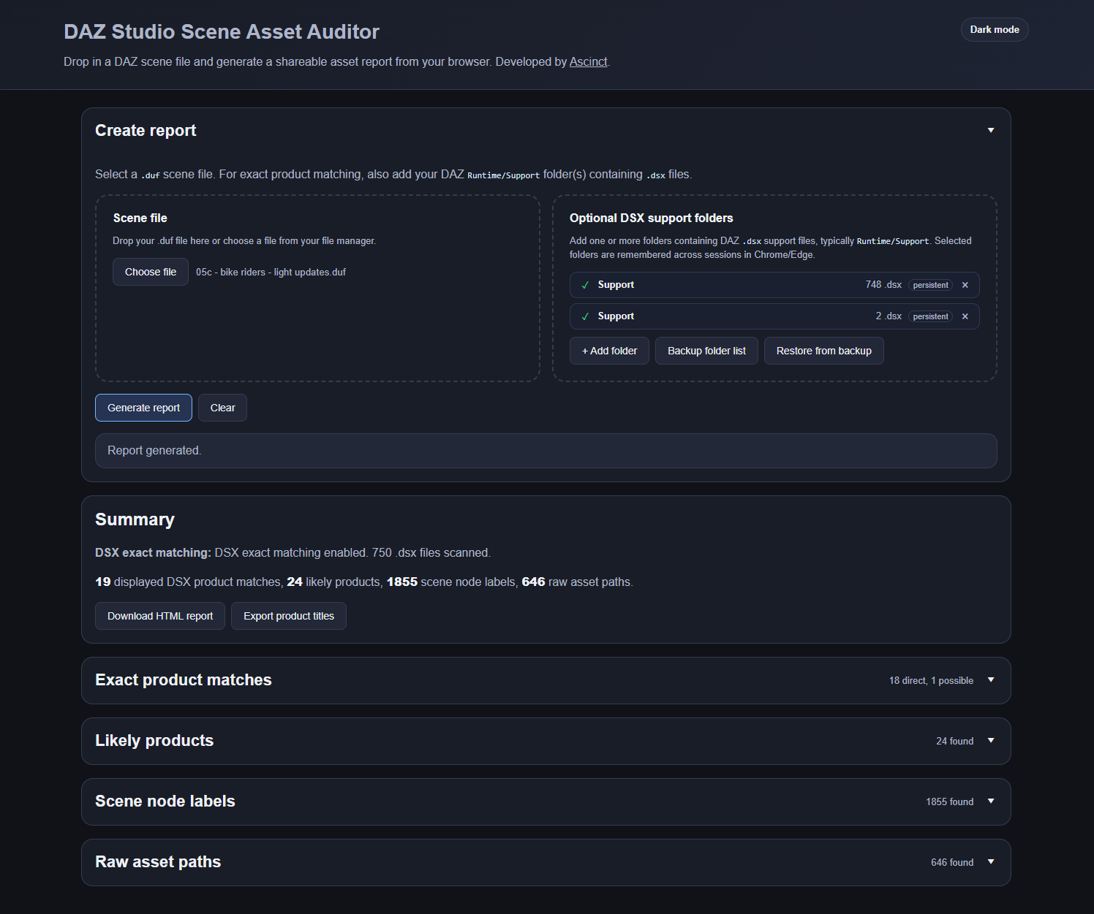Click the selected file name '05c - bike riders - light updates.duf'

(271, 273)
